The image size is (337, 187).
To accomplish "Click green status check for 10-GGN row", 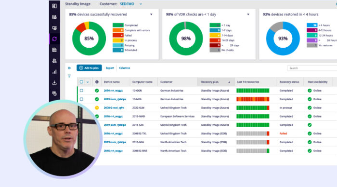I will (x=97, y=91).
